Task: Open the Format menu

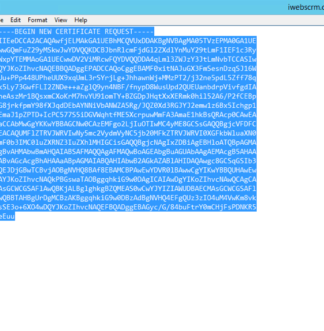Action: click(x=37, y=20)
